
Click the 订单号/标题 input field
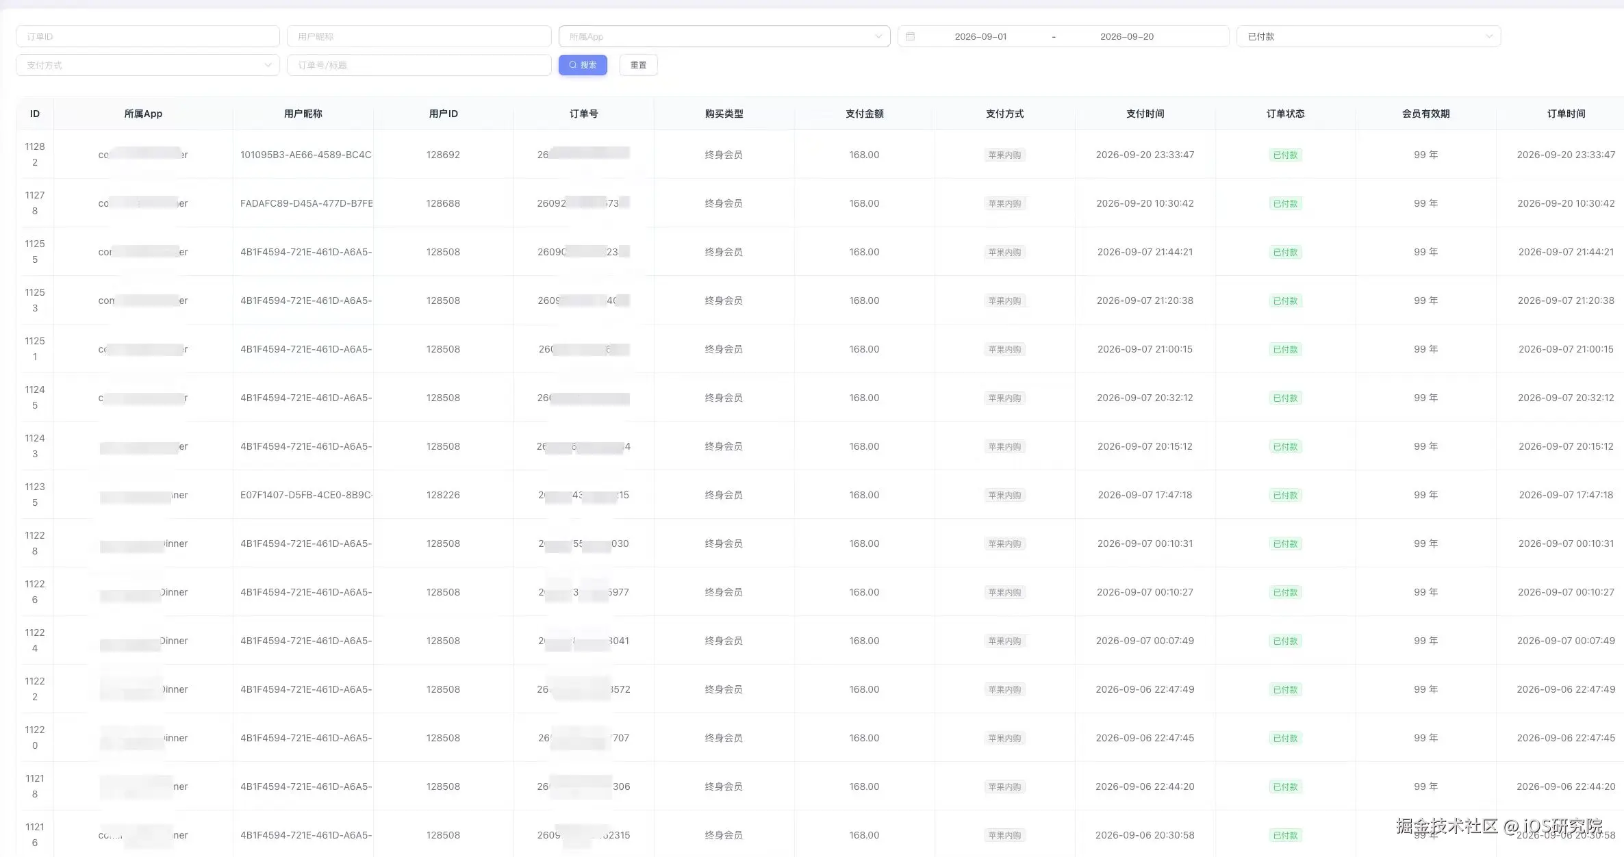[x=419, y=65]
